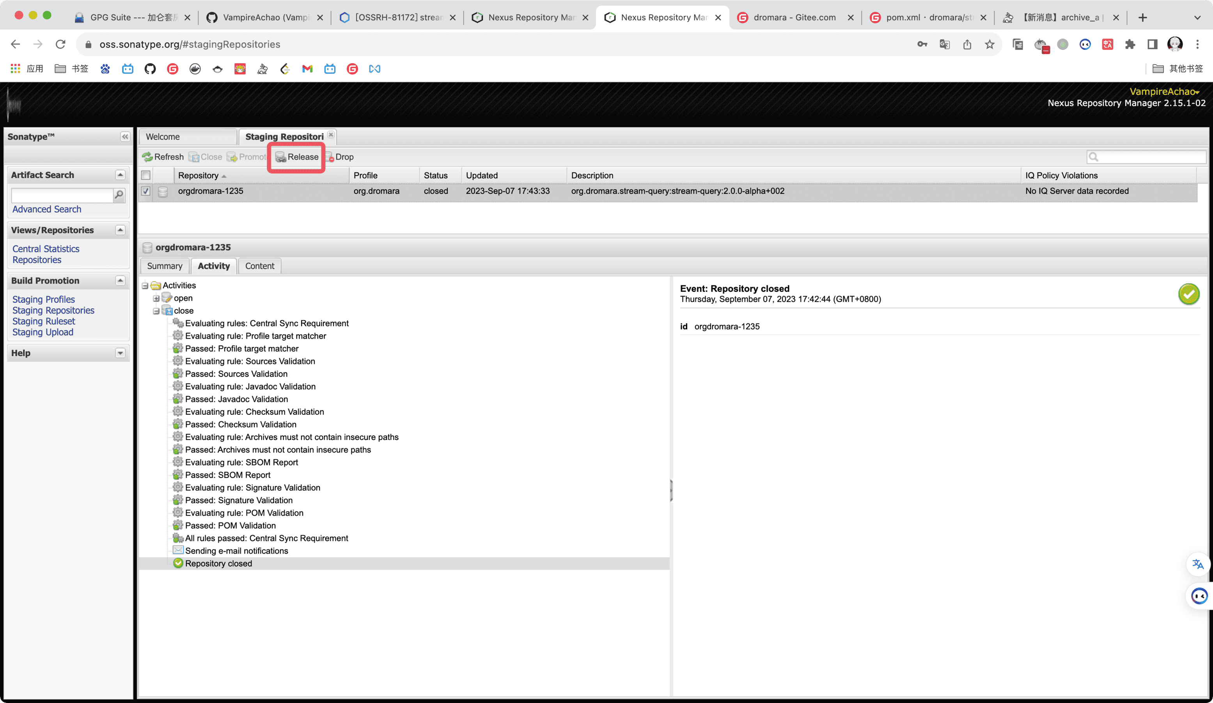Expand the open activity tree node

pos(156,298)
